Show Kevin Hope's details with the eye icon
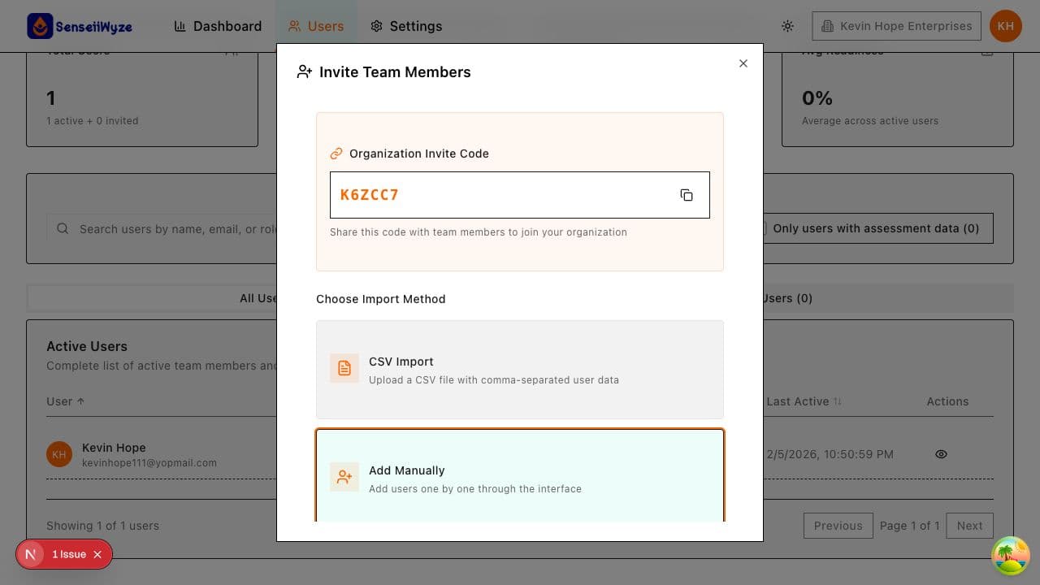Screen dimensions: 1040x585 941,454
